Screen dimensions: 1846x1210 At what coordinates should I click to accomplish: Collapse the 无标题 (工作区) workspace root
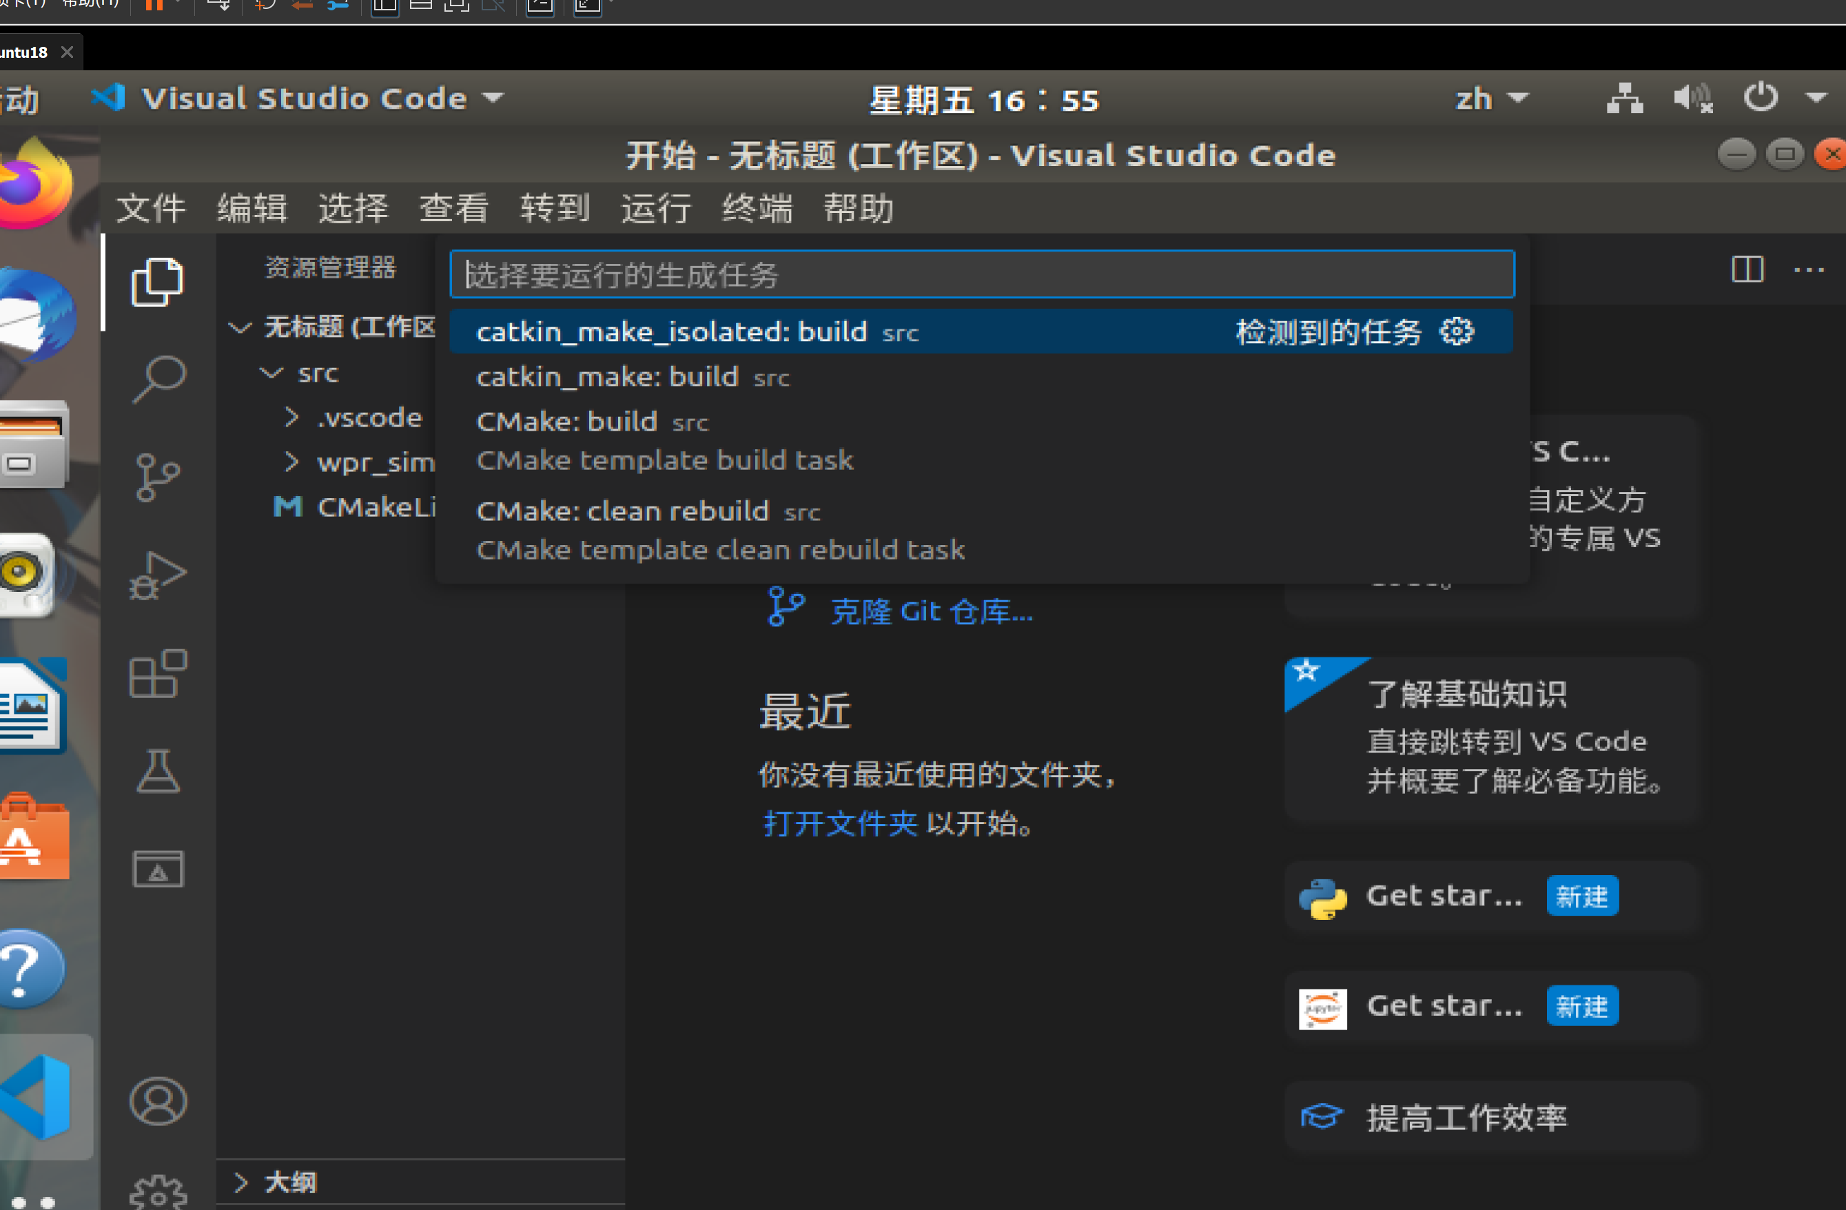240,327
